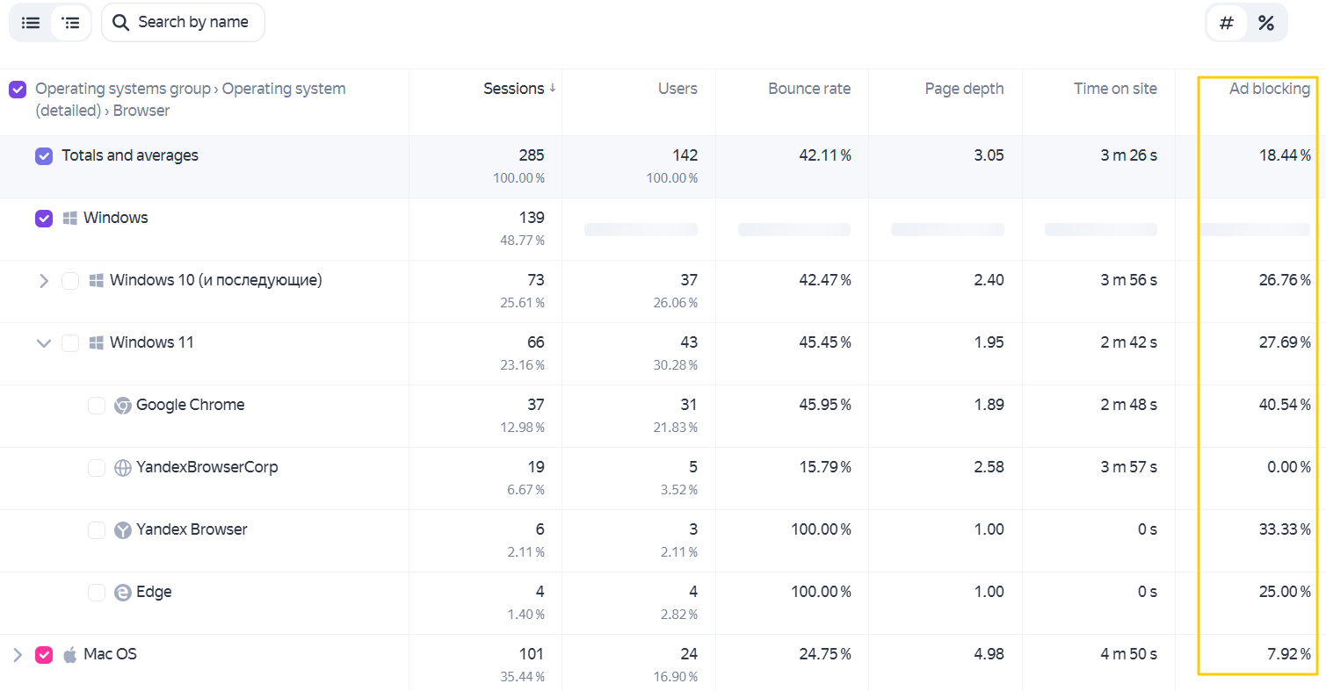
Task: Expand the Mac OS row
Action: click(x=17, y=655)
